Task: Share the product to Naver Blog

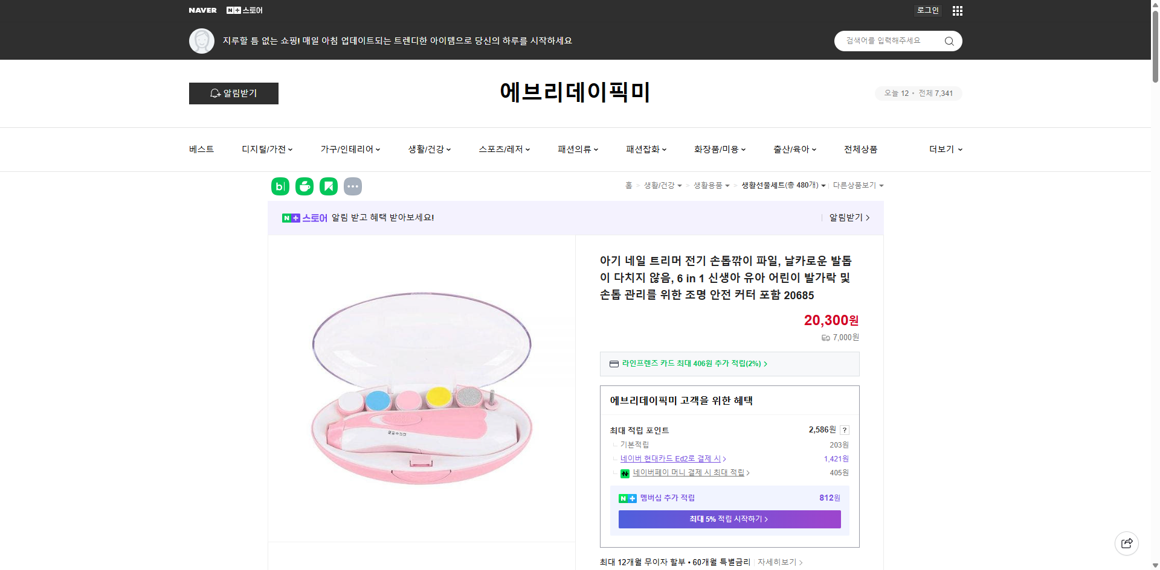Action: [x=280, y=186]
